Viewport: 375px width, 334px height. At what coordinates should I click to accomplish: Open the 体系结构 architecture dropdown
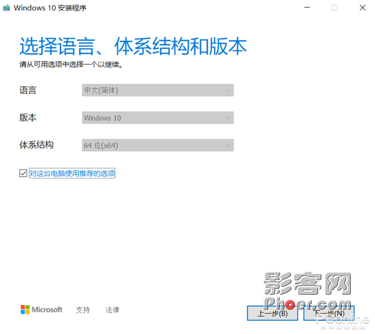[157, 145]
